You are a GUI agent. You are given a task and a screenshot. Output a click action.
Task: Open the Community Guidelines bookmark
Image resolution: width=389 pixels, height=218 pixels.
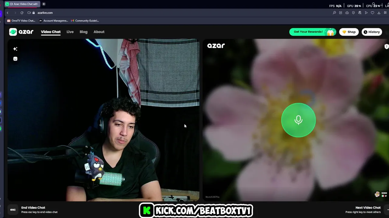(x=85, y=21)
